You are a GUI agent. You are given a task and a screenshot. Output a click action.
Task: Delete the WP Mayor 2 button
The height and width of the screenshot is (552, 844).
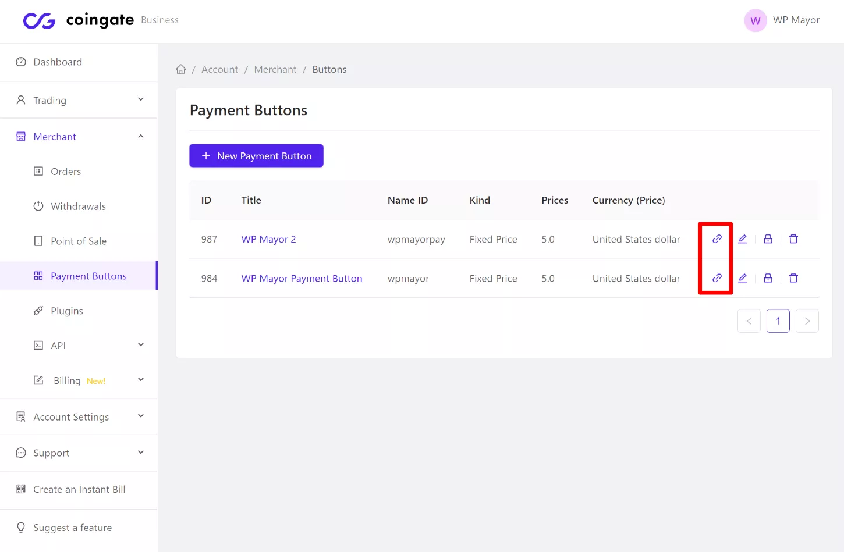(x=793, y=239)
